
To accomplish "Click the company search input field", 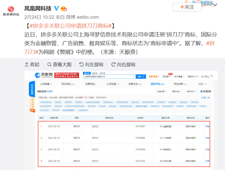I will [109, 77].
